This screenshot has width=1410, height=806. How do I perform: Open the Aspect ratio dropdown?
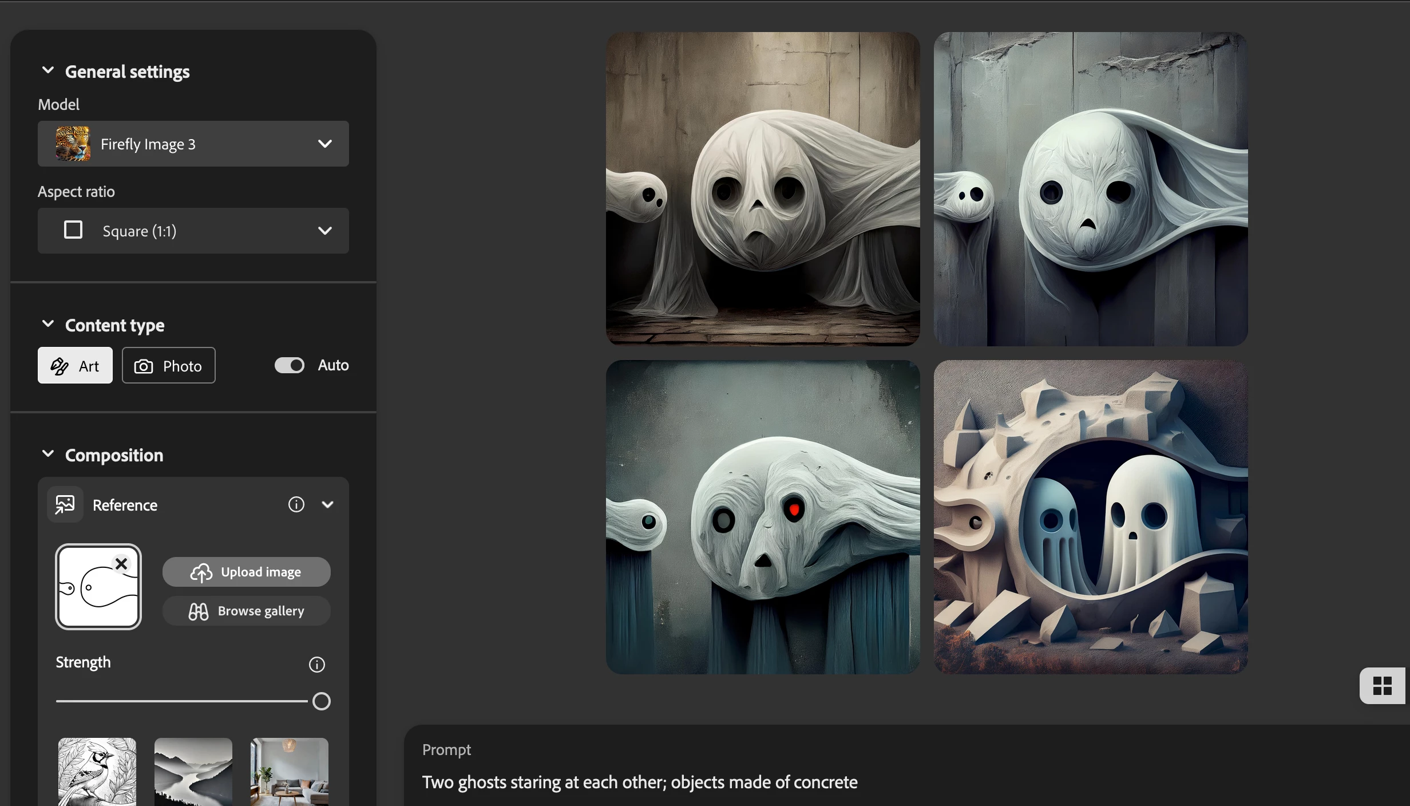tap(324, 231)
